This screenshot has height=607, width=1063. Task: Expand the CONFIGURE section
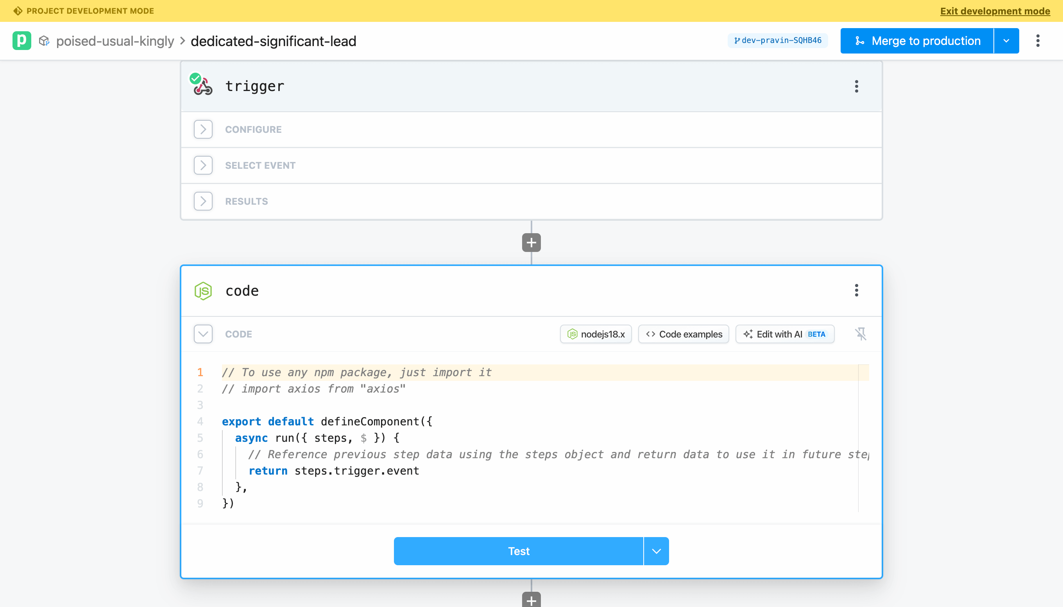[203, 129]
